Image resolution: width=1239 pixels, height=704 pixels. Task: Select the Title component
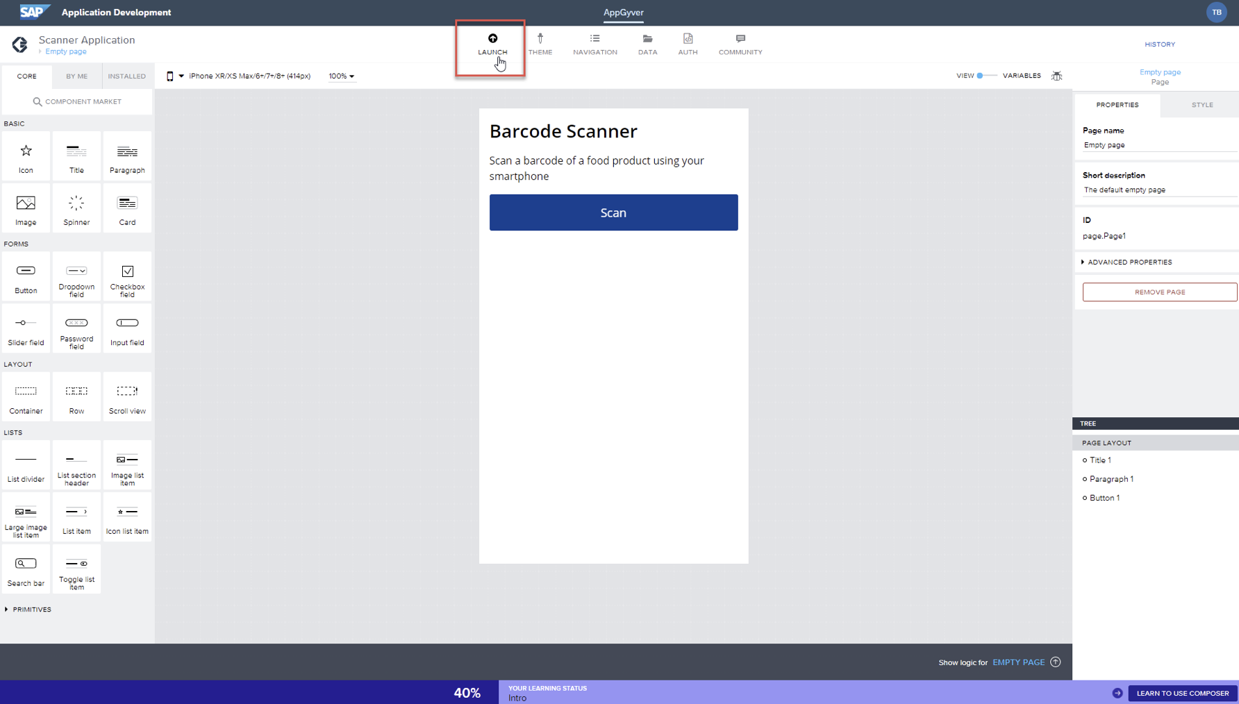pos(76,157)
